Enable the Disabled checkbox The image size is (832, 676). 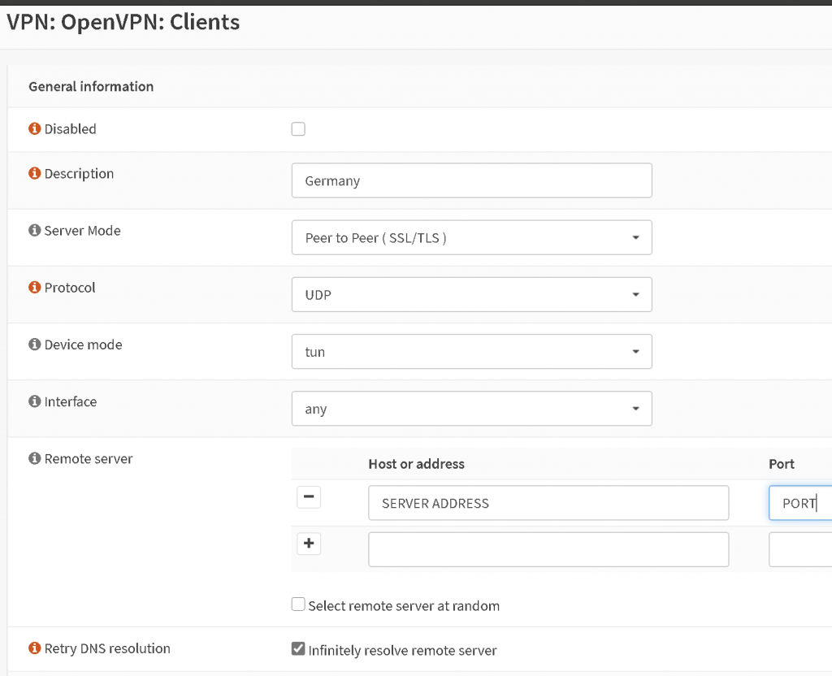tap(298, 128)
